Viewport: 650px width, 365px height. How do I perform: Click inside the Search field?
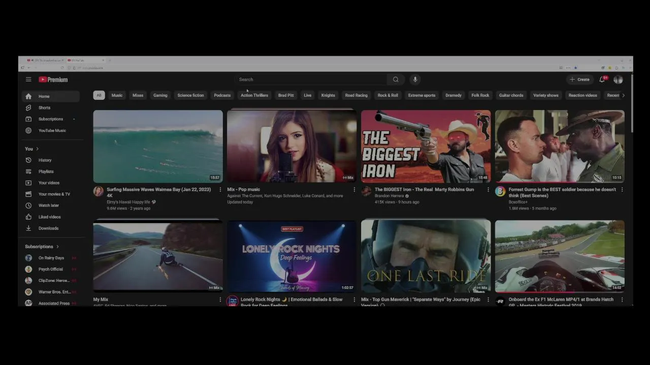click(x=311, y=80)
